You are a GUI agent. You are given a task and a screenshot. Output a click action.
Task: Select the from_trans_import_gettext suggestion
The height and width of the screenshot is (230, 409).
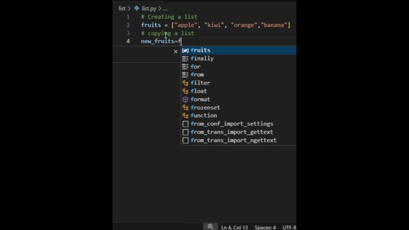pyautogui.click(x=232, y=132)
